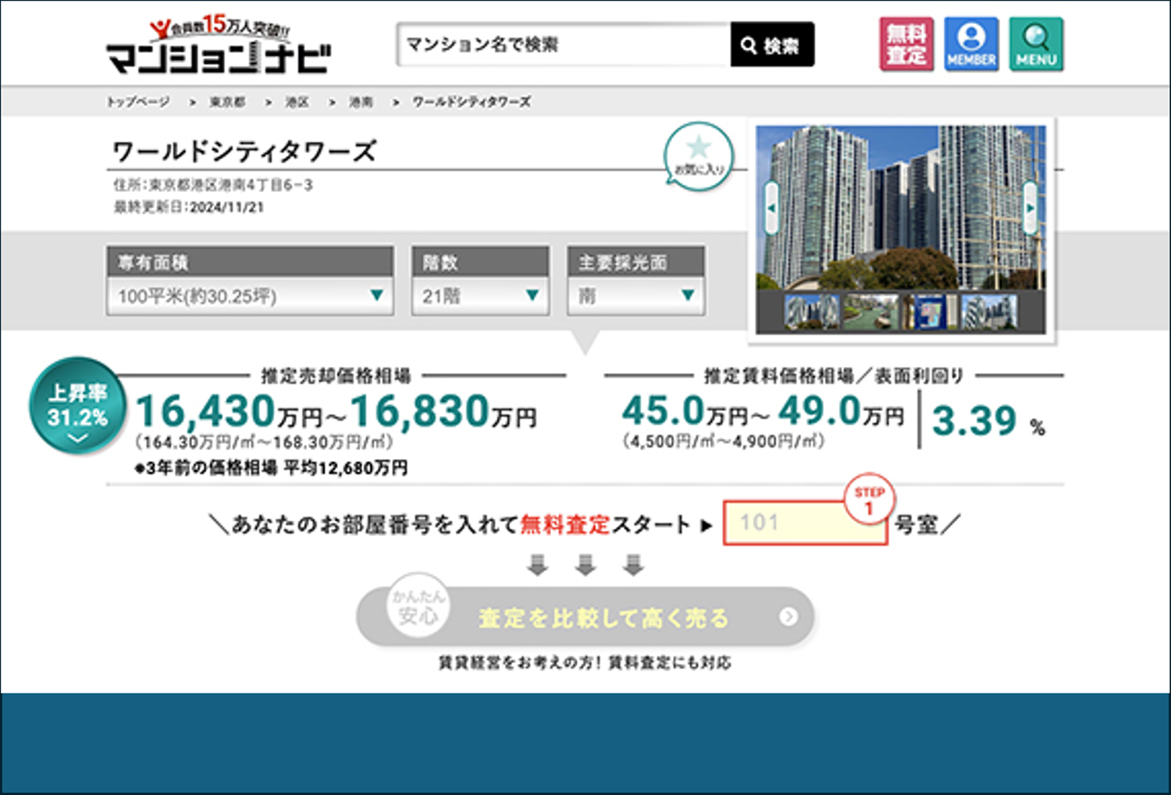Click the 港区 breadcrumb link
This screenshot has width=1171, height=795.
click(x=297, y=102)
